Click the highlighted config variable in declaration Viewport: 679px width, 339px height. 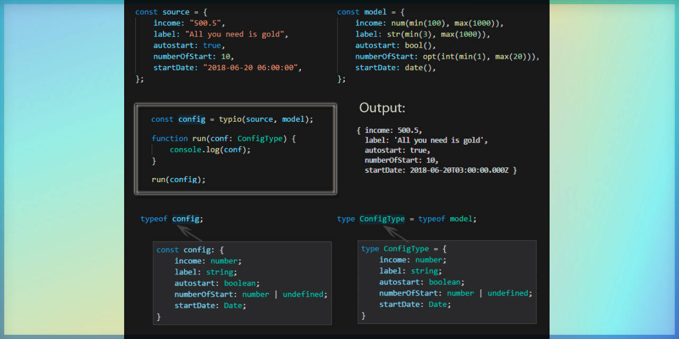pos(191,119)
